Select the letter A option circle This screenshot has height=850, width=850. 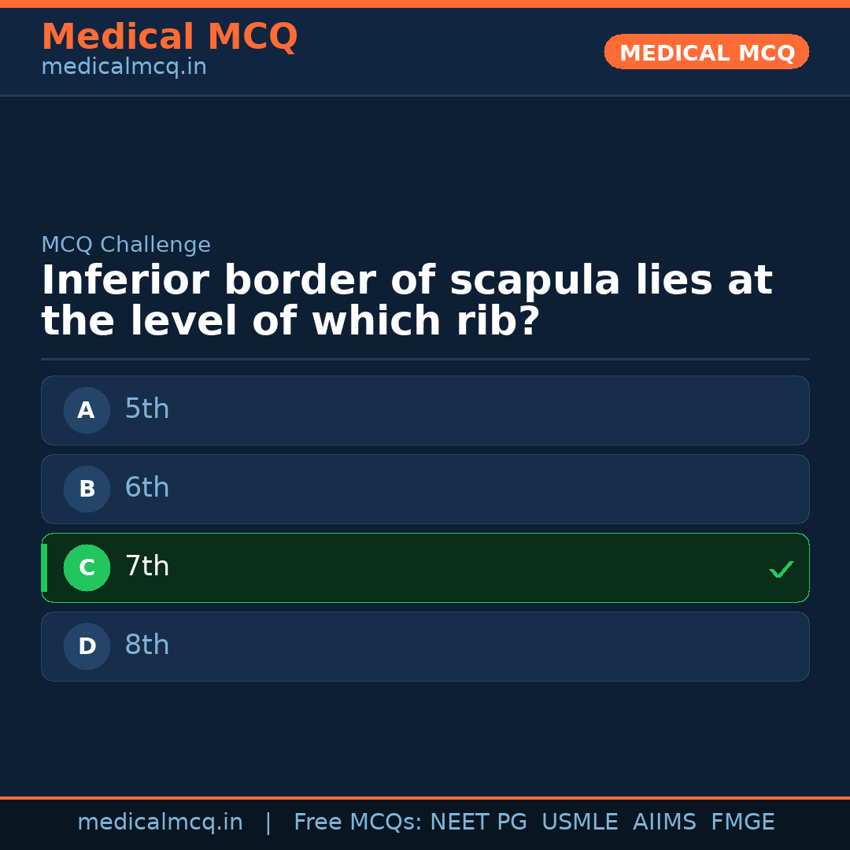(x=87, y=410)
